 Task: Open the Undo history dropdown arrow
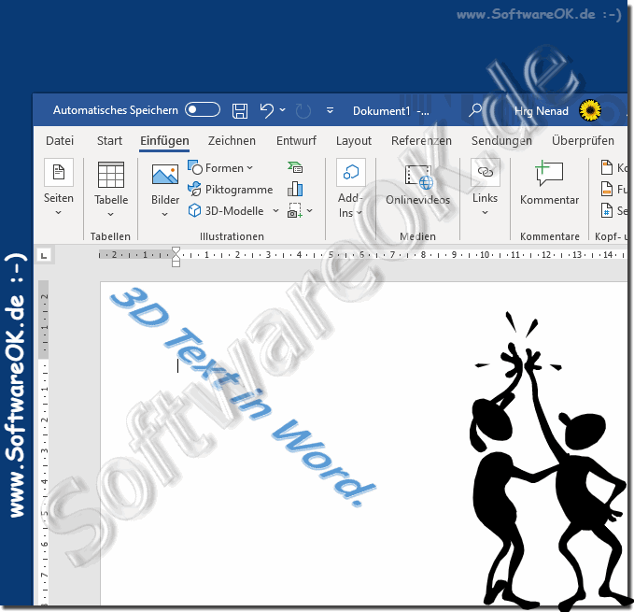pyautogui.click(x=283, y=109)
